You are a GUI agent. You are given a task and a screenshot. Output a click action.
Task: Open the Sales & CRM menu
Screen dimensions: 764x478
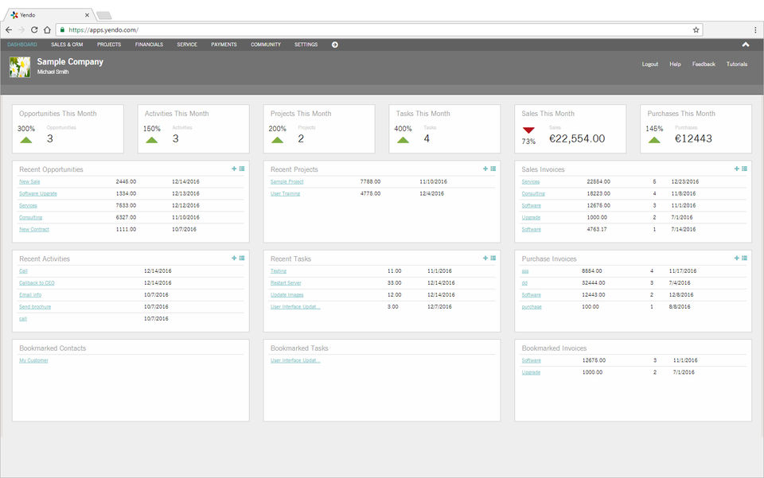click(67, 45)
